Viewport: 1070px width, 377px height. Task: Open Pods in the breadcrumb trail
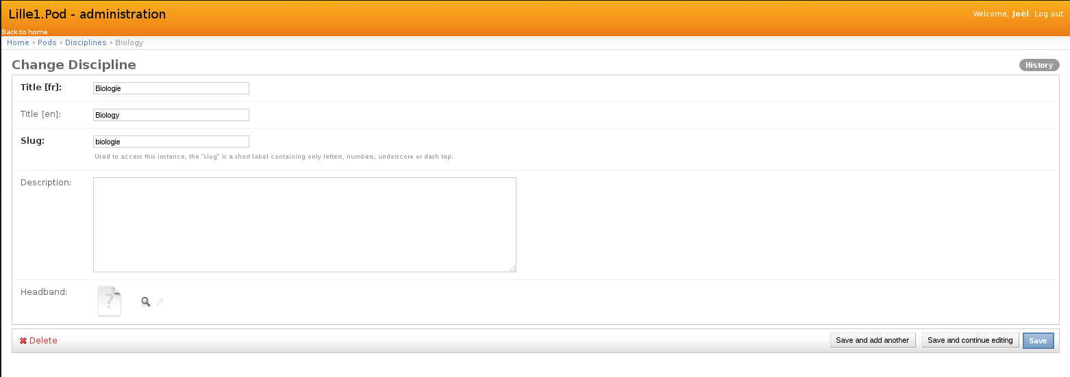tap(47, 42)
